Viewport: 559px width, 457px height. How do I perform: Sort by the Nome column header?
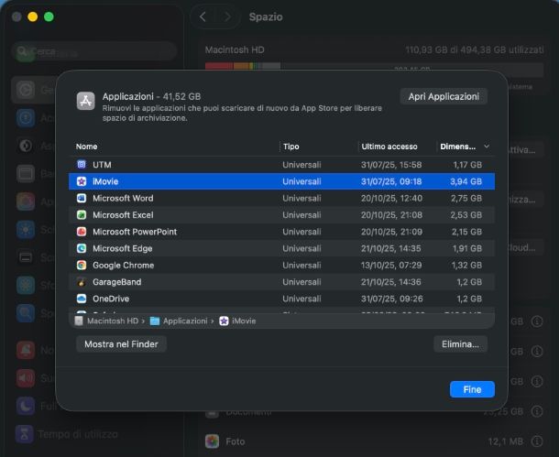coord(87,147)
